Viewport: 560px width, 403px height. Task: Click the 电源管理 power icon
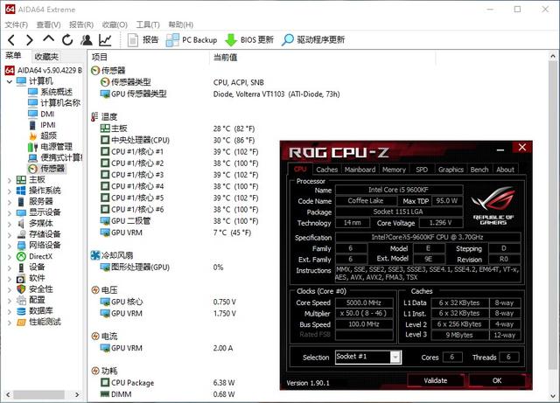tap(33, 147)
